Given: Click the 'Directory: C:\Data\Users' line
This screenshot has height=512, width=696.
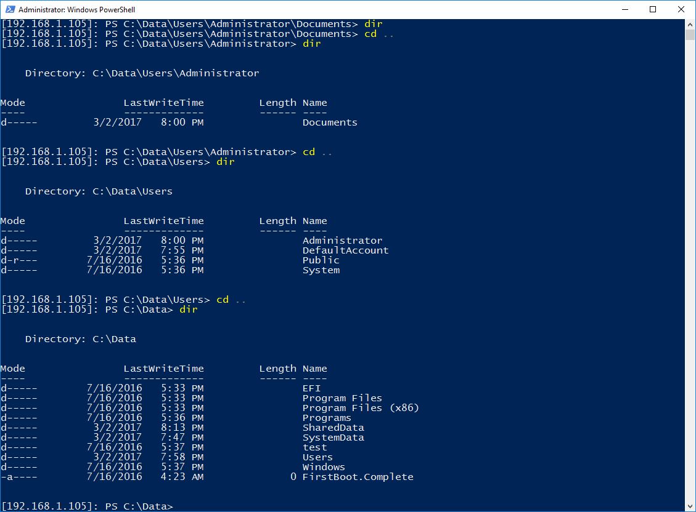Looking at the screenshot, I should click(x=99, y=191).
